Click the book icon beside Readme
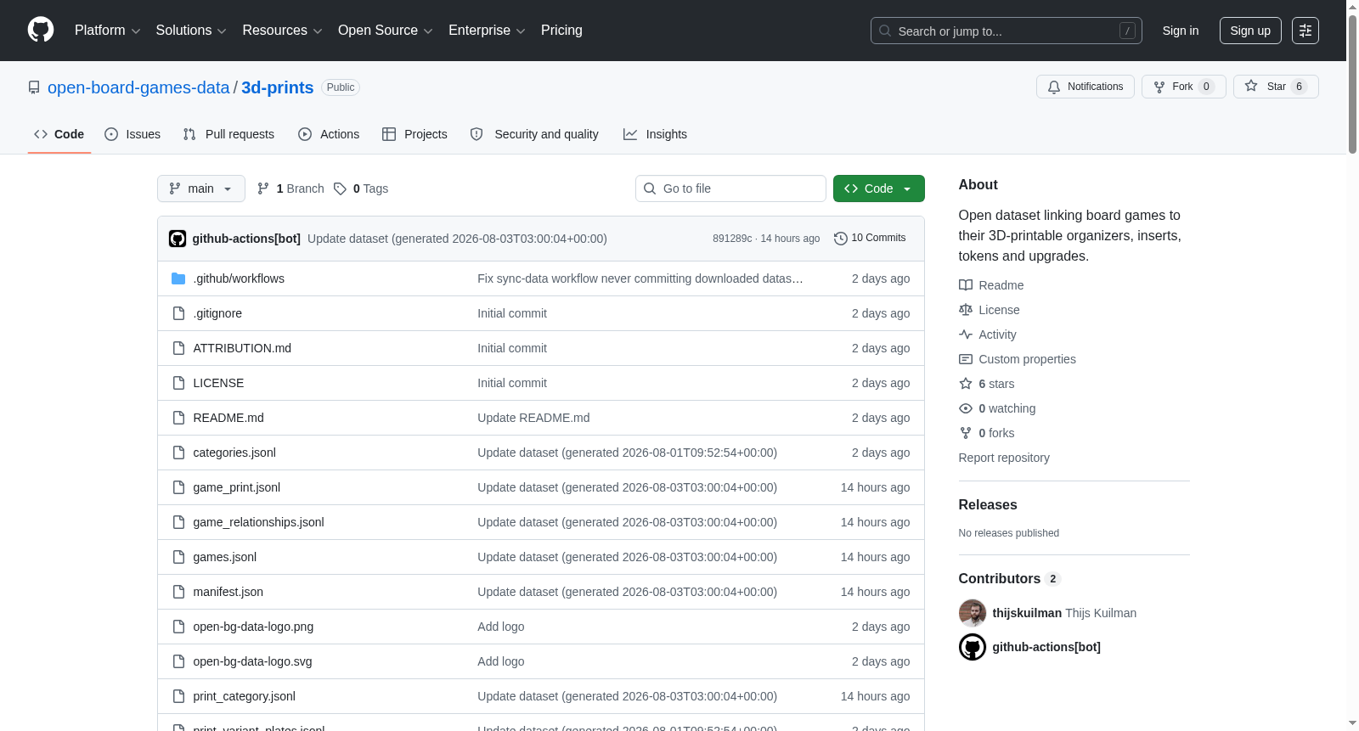Screen dimensions: 1359x731 coord(966,285)
